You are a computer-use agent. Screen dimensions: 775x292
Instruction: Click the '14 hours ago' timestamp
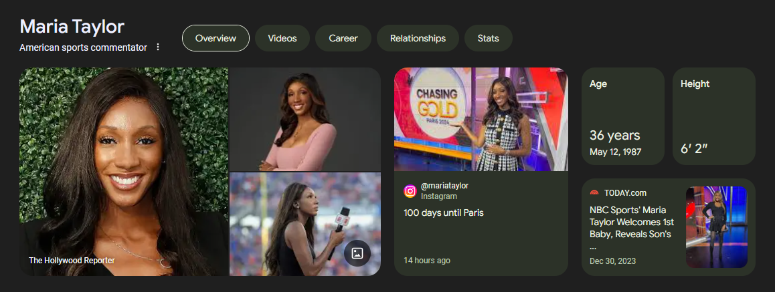(427, 260)
